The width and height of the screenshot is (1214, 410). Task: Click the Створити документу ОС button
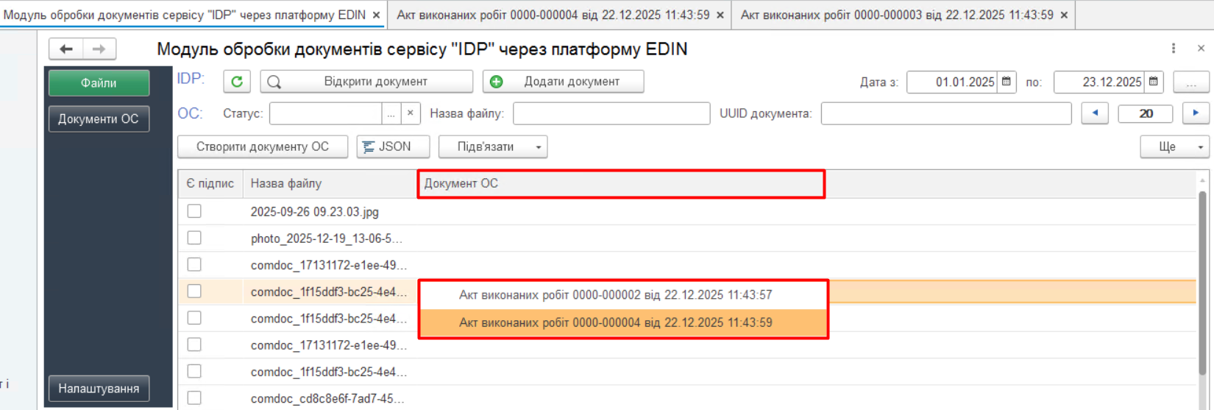click(x=262, y=147)
